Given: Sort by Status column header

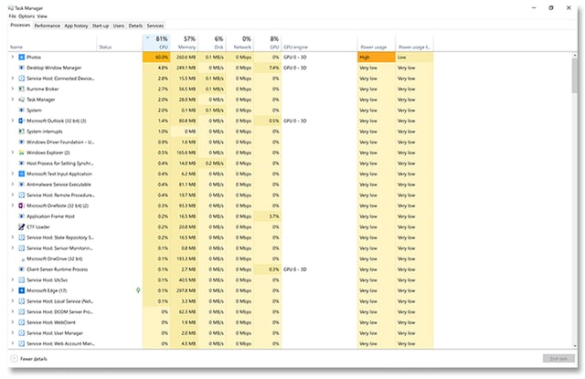Looking at the screenshot, I should pyautogui.click(x=120, y=43).
